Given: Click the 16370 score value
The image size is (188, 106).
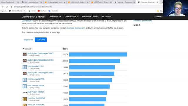Looking at the screenshot, I should 65,99.
